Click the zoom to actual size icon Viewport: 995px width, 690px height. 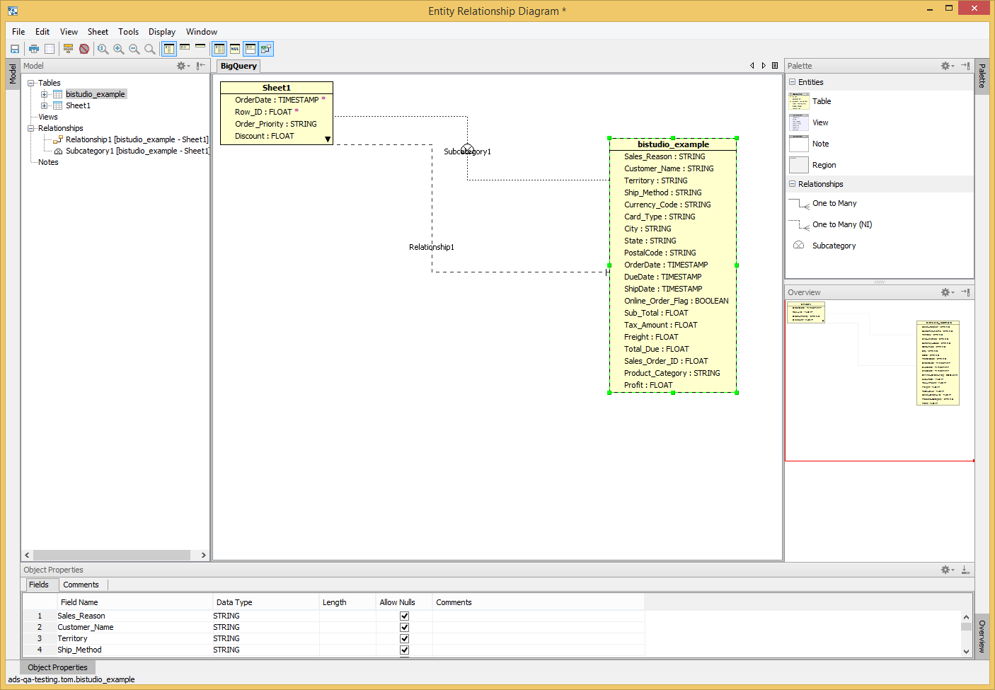[103, 49]
